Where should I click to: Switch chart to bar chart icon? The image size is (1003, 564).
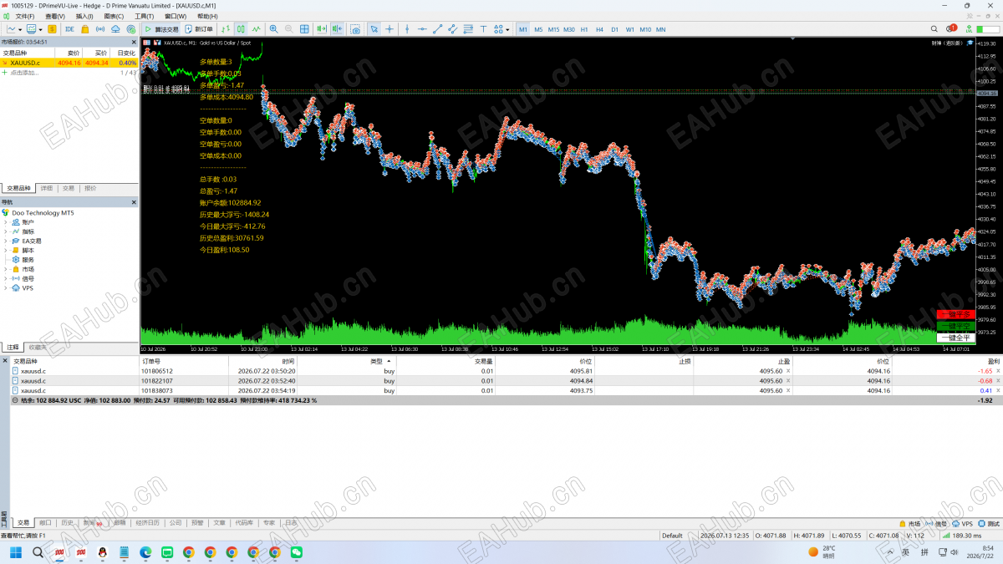[226, 29]
